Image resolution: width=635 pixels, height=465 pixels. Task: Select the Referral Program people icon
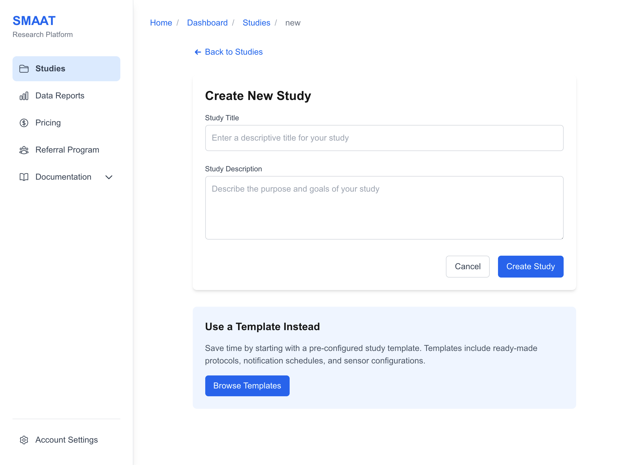[24, 150]
